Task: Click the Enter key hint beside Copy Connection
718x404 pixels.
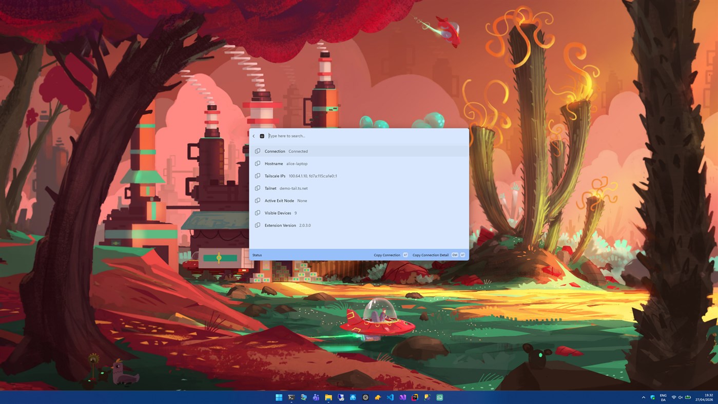Action: (405, 255)
